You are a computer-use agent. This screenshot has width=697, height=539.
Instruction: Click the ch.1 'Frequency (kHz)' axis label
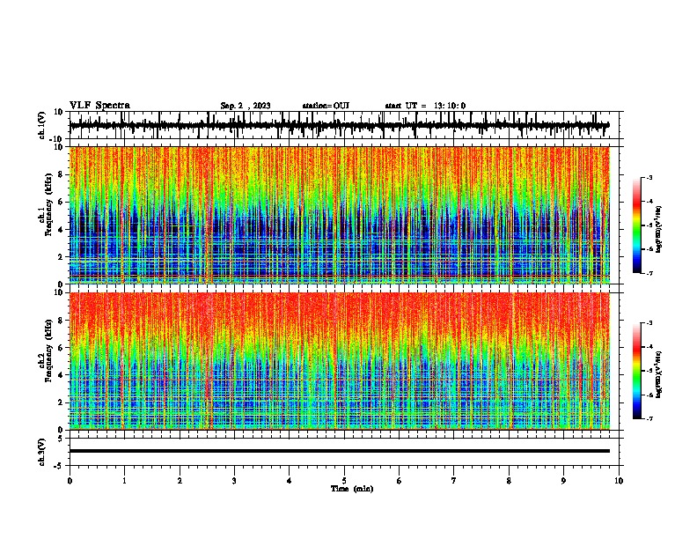click(x=49, y=204)
